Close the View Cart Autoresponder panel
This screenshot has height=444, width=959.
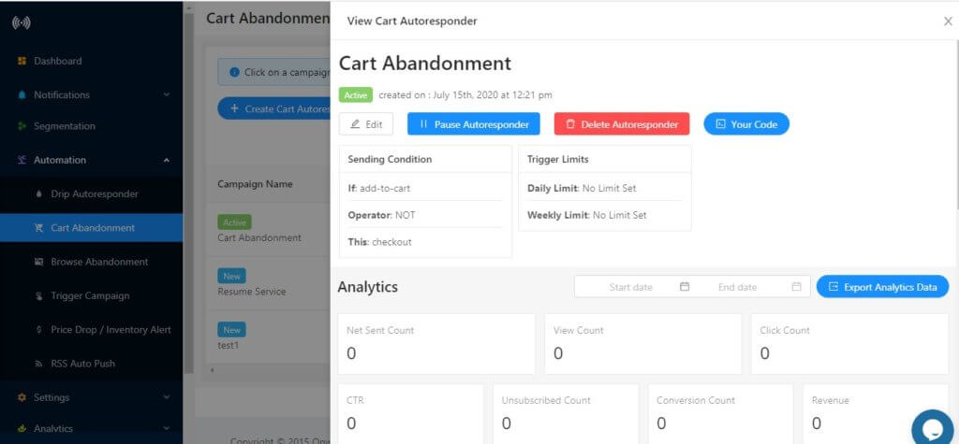[x=948, y=21]
